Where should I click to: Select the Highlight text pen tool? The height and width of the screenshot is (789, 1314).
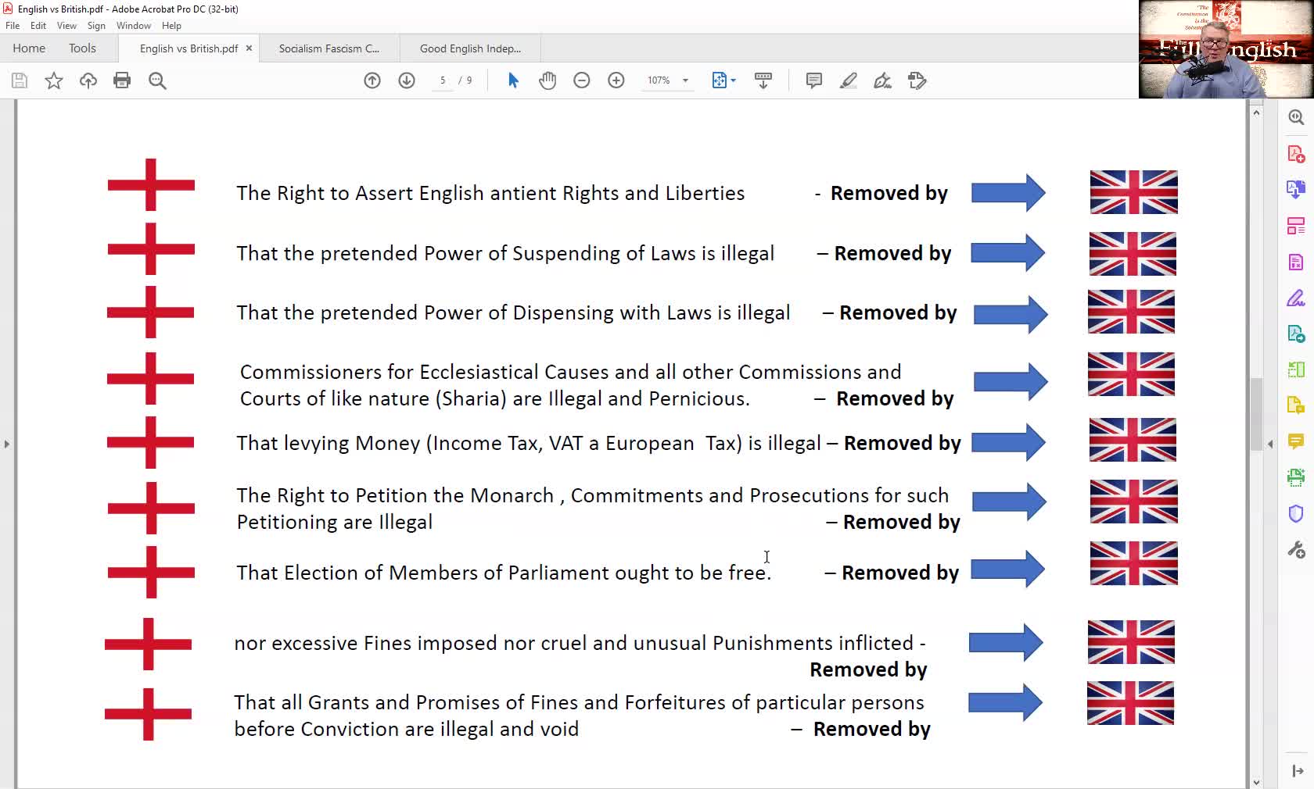click(x=849, y=80)
